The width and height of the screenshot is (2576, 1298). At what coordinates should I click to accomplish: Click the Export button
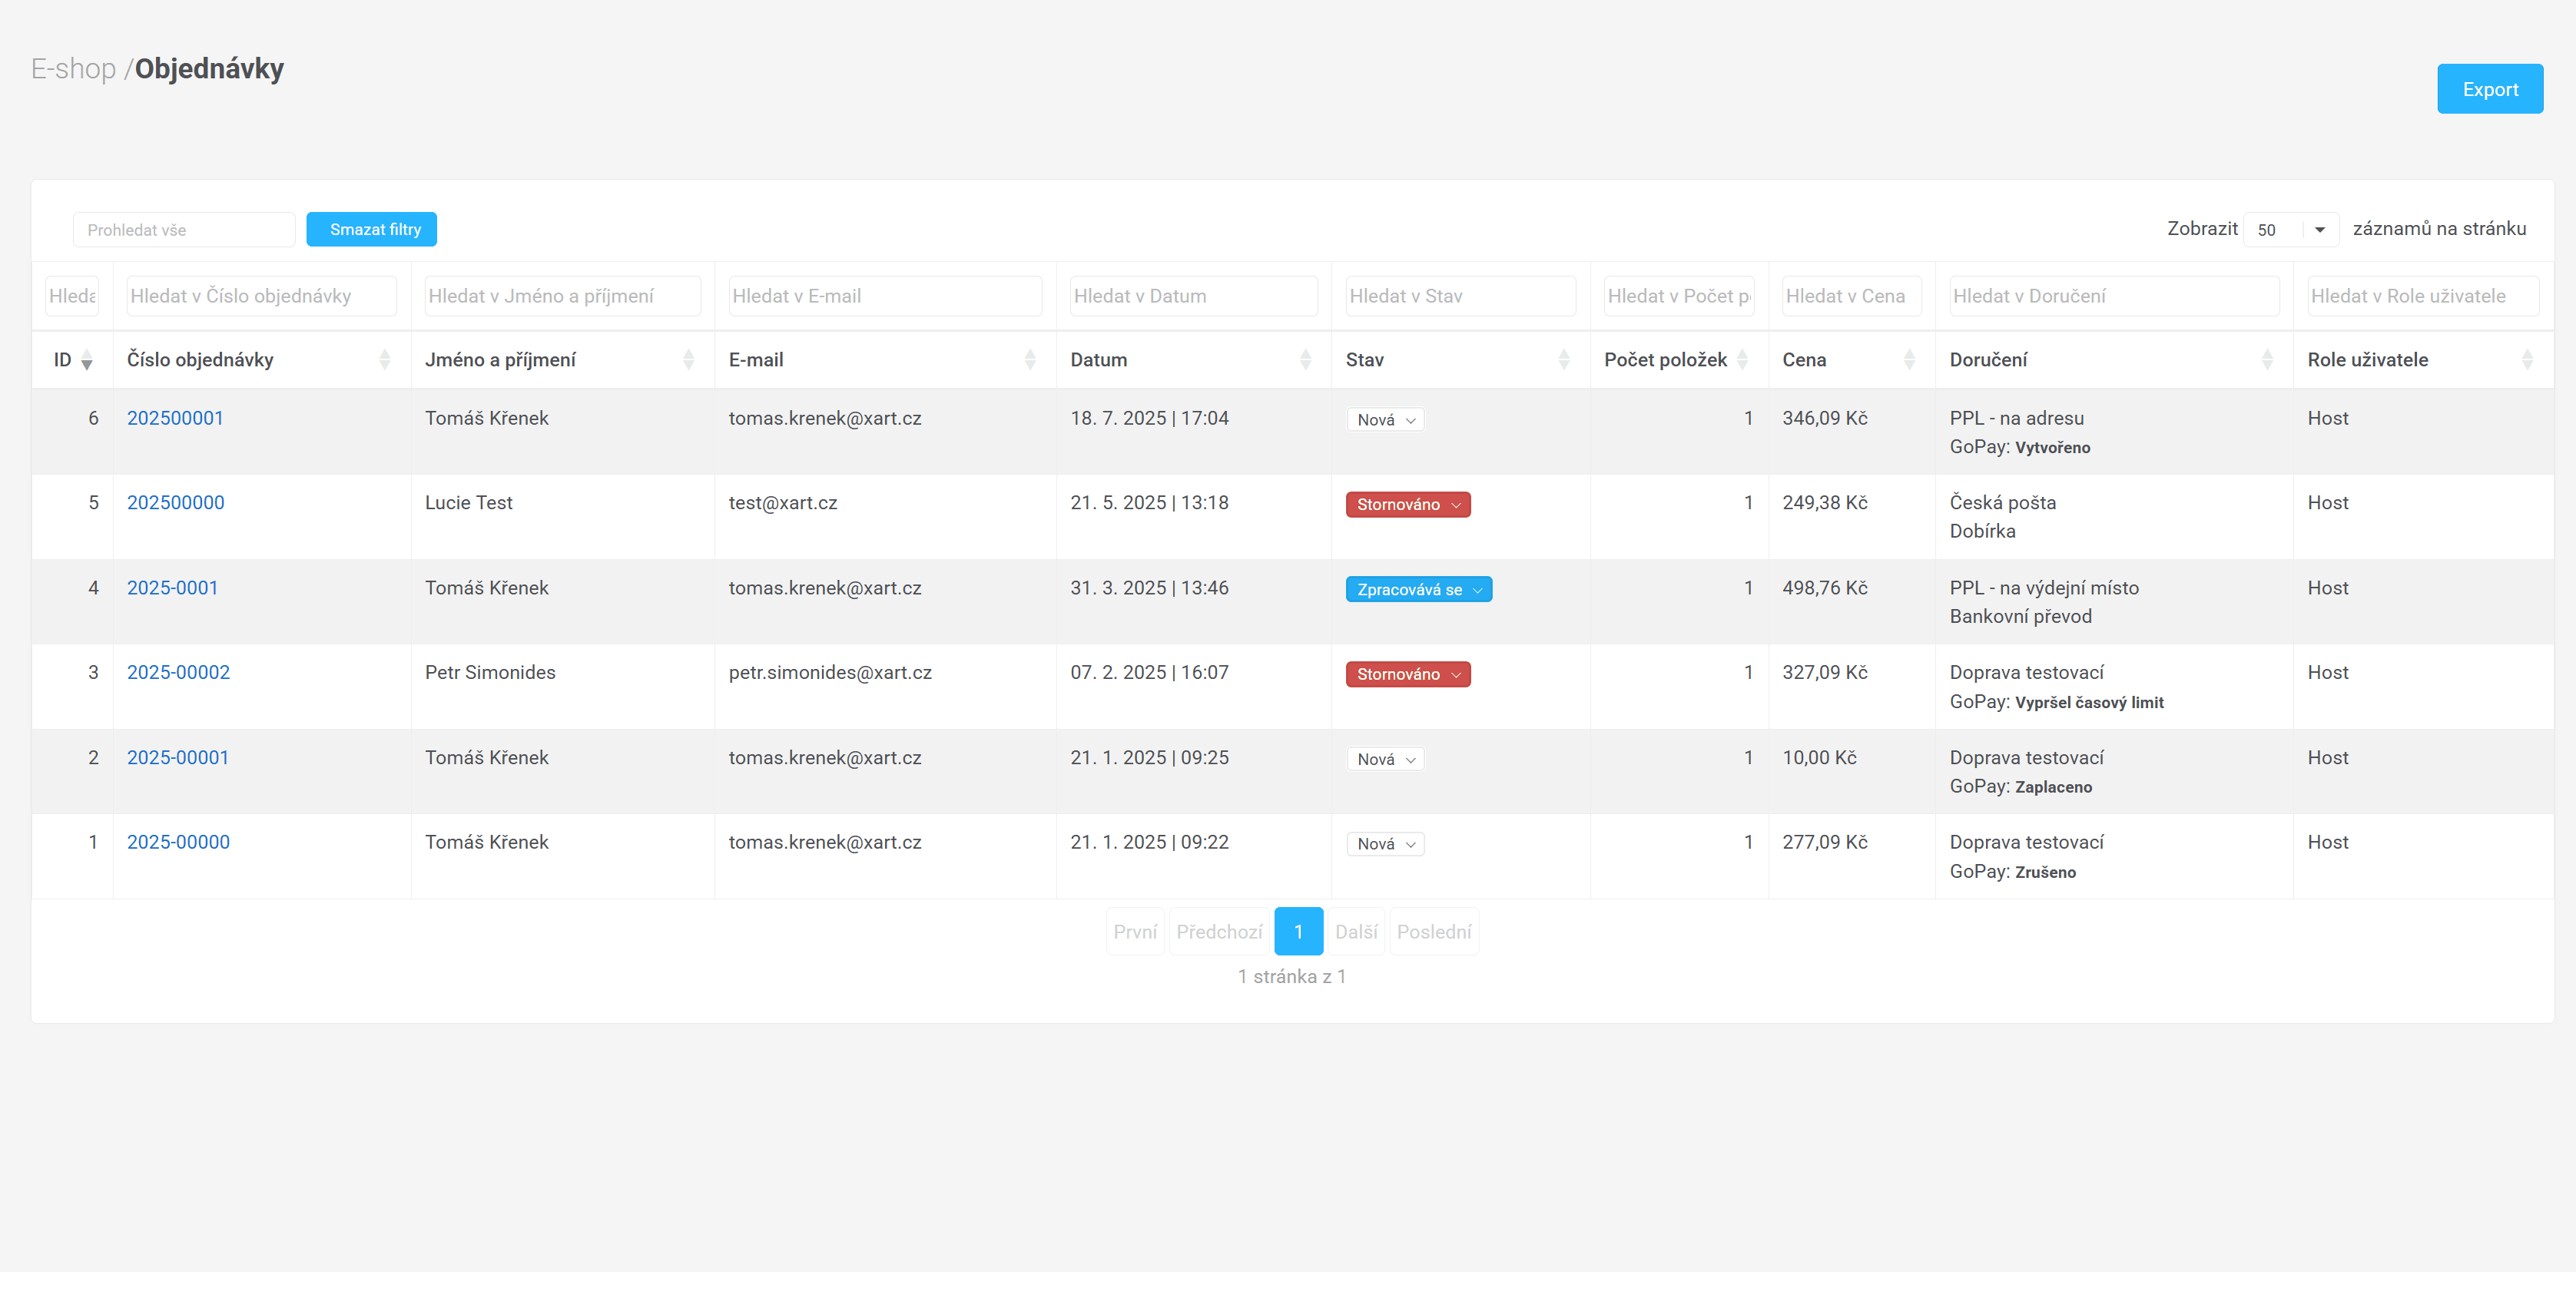(2489, 89)
